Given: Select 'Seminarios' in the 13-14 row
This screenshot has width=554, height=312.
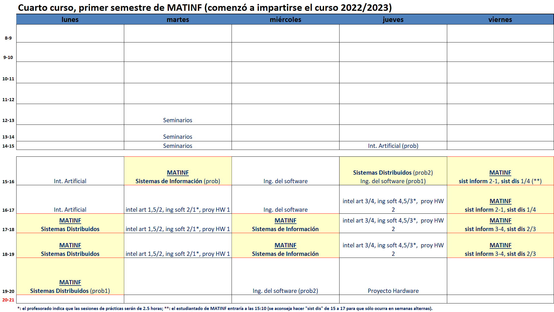Looking at the screenshot, I should (x=178, y=137).
